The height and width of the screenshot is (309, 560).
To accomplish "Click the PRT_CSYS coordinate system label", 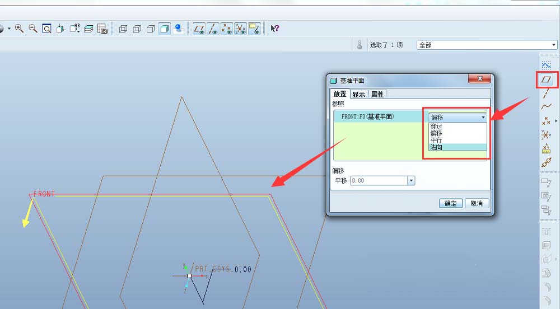I will [213, 269].
